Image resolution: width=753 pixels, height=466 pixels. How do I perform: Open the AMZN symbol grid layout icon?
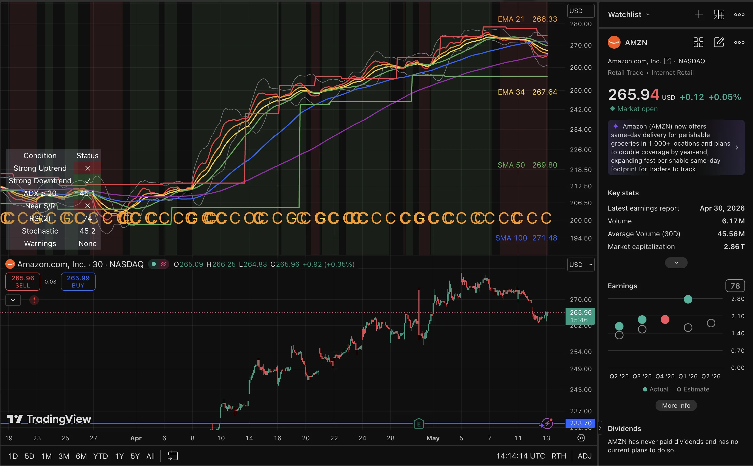click(x=698, y=42)
